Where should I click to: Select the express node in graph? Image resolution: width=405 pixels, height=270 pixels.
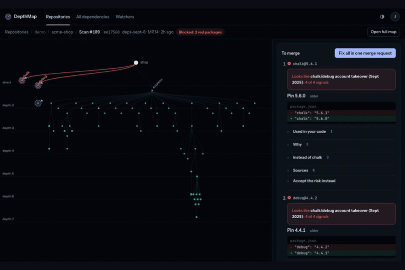[152, 91]
